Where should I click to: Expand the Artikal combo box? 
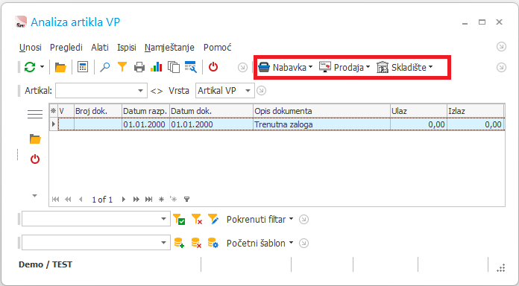pyautogui.click(x=140, y=91)
